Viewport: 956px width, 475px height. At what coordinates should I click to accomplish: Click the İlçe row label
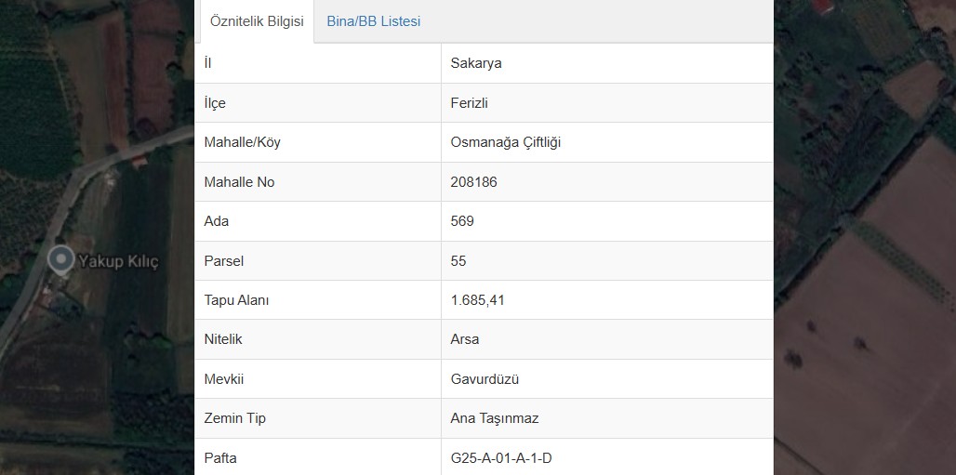point(215,103)
